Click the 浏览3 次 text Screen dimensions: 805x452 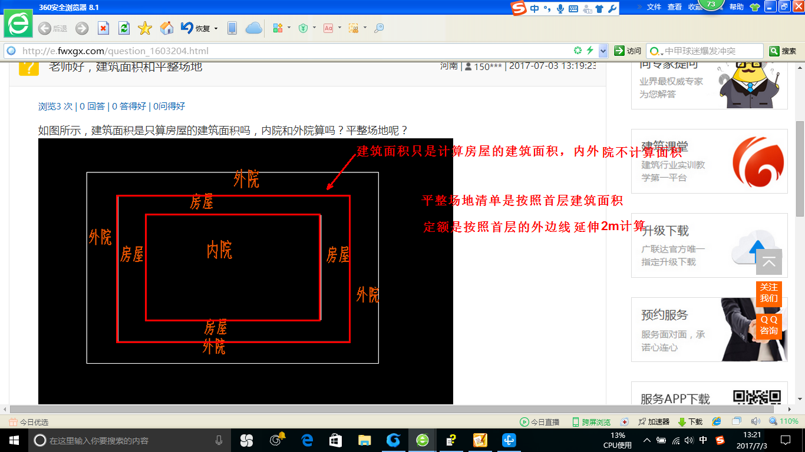point(55,106)
